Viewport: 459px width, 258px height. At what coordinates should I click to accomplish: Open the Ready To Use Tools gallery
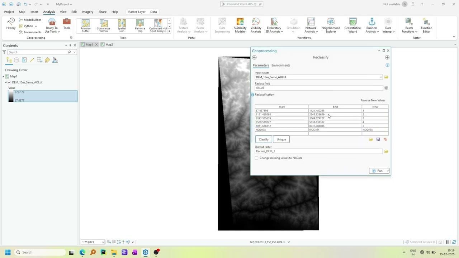click(52, 26)
